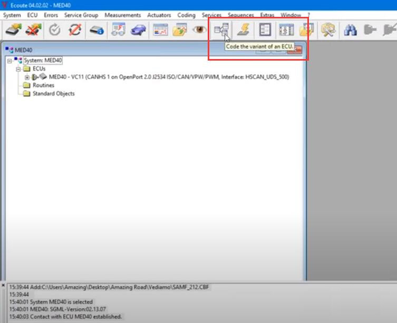
Task: Click the blue car toolbar icon
Action: [x=138, y=30]
